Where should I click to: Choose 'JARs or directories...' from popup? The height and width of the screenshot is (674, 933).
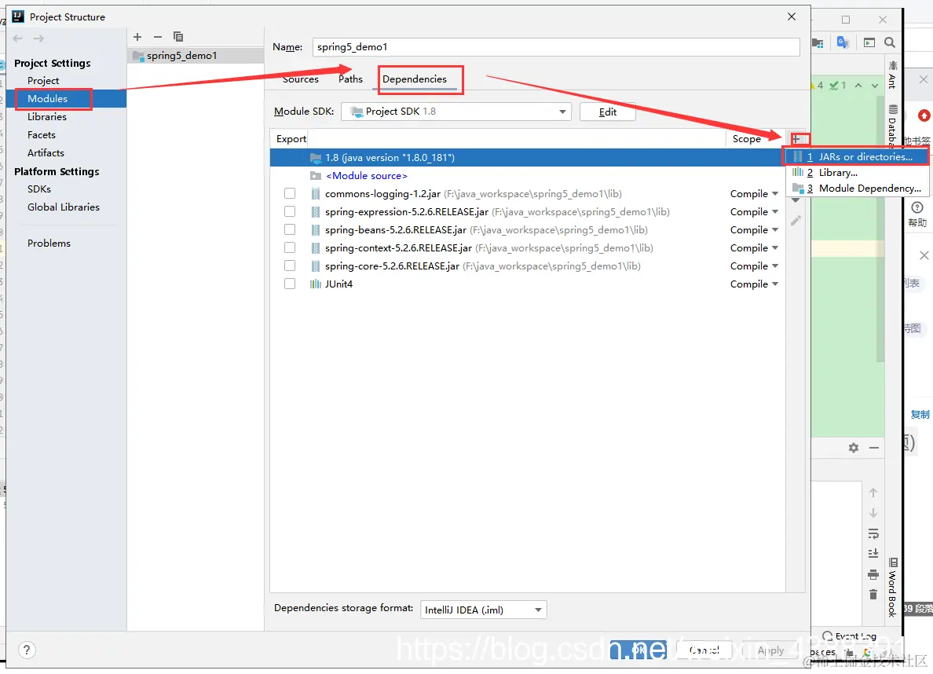pos(857,156)
